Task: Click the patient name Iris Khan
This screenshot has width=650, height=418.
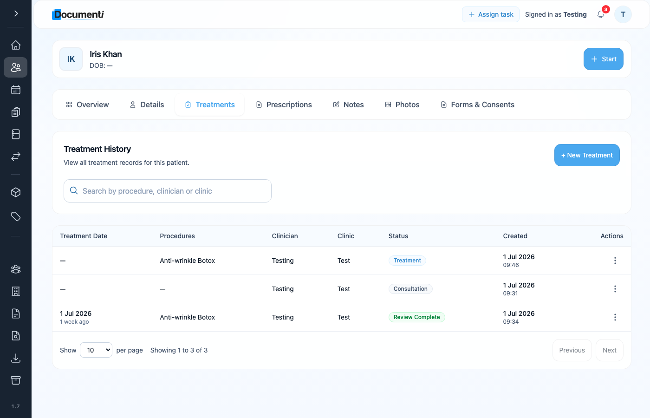Action: click(x=106, y=54)
